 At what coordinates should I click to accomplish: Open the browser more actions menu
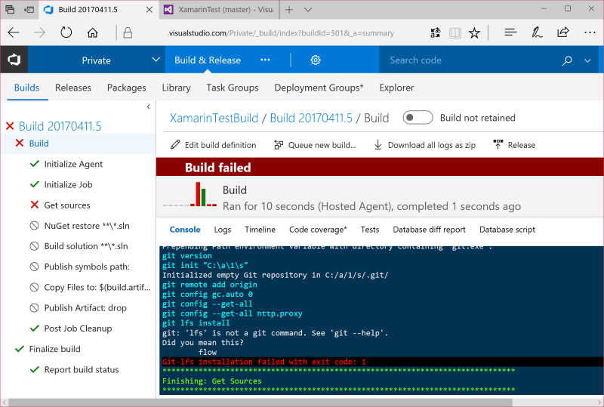(590, 32)
